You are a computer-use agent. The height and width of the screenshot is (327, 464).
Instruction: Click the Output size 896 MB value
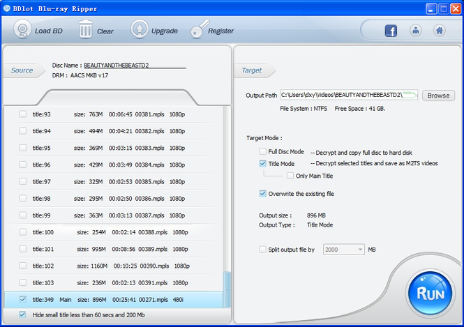pyautogui.click(x=316, y=215)
